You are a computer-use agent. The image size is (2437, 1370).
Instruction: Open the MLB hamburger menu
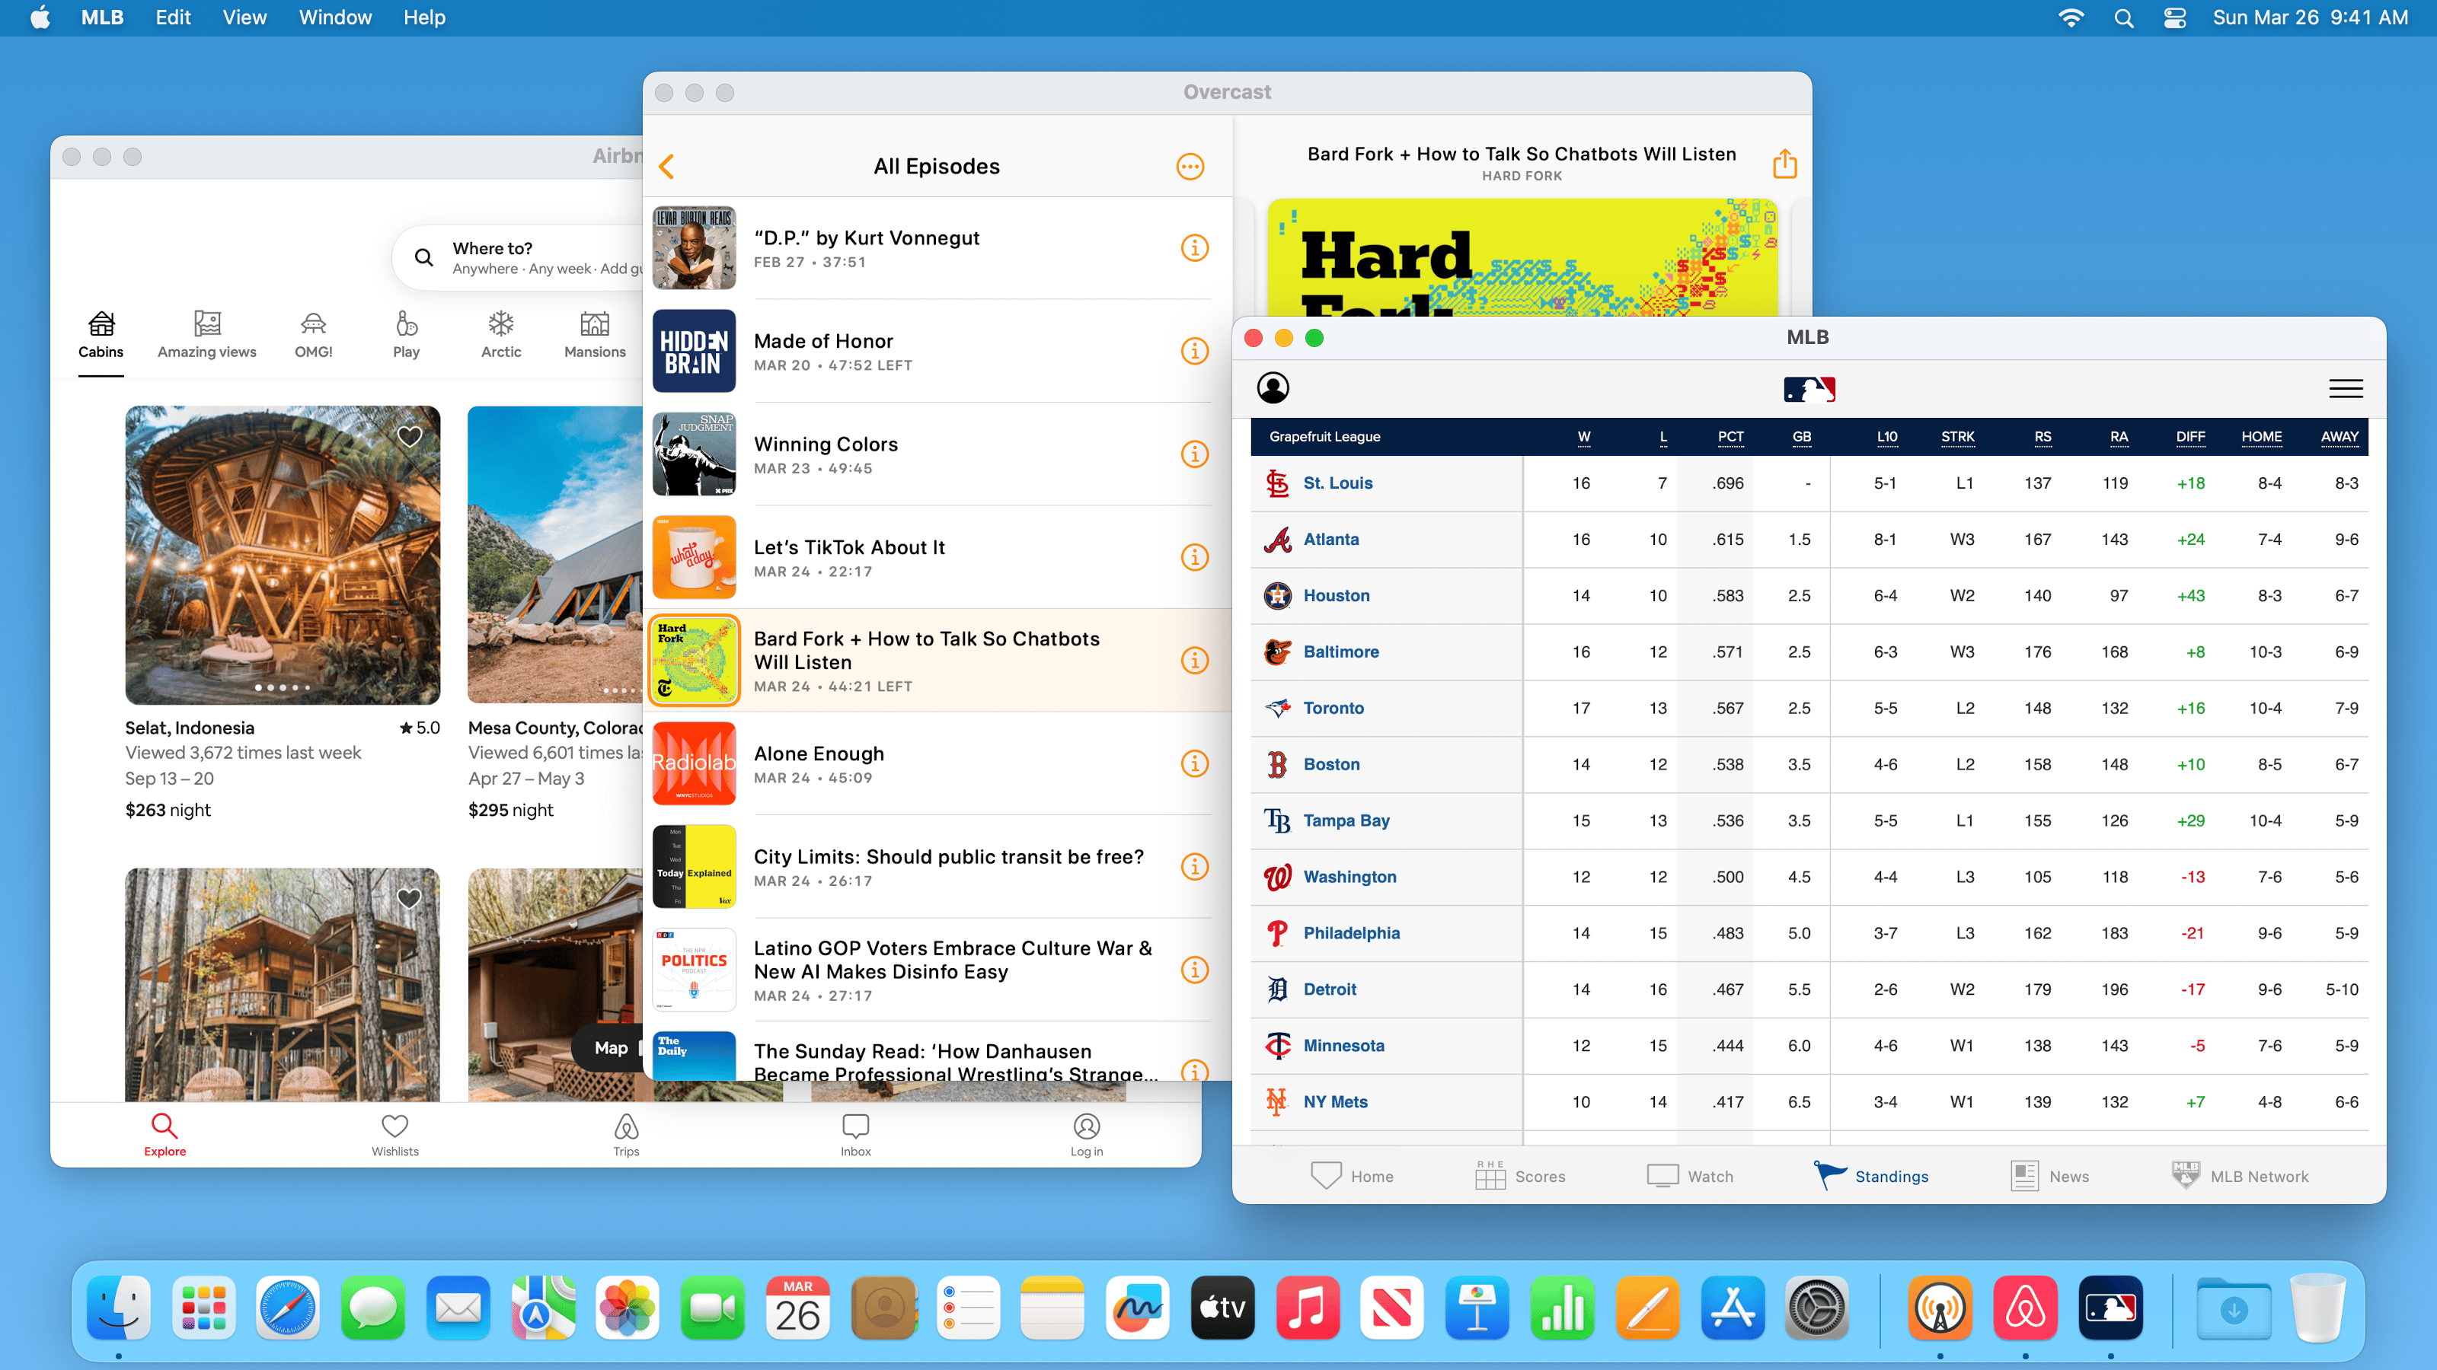click(x=2346, y=389)
